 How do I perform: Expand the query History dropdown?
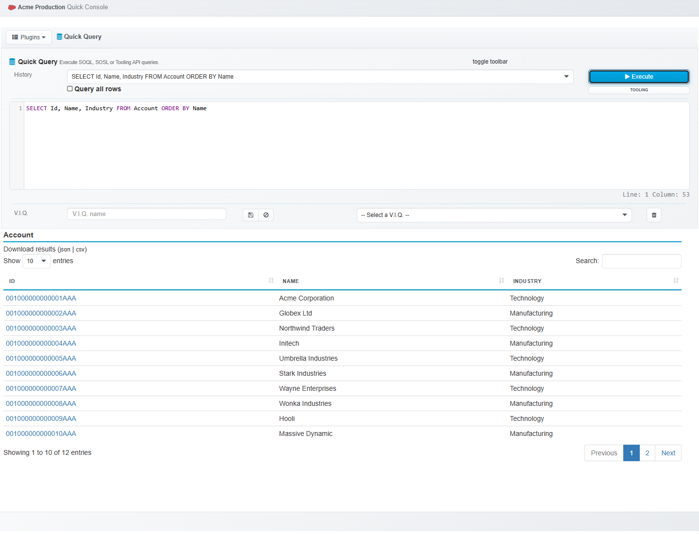(x=320, y=77)
